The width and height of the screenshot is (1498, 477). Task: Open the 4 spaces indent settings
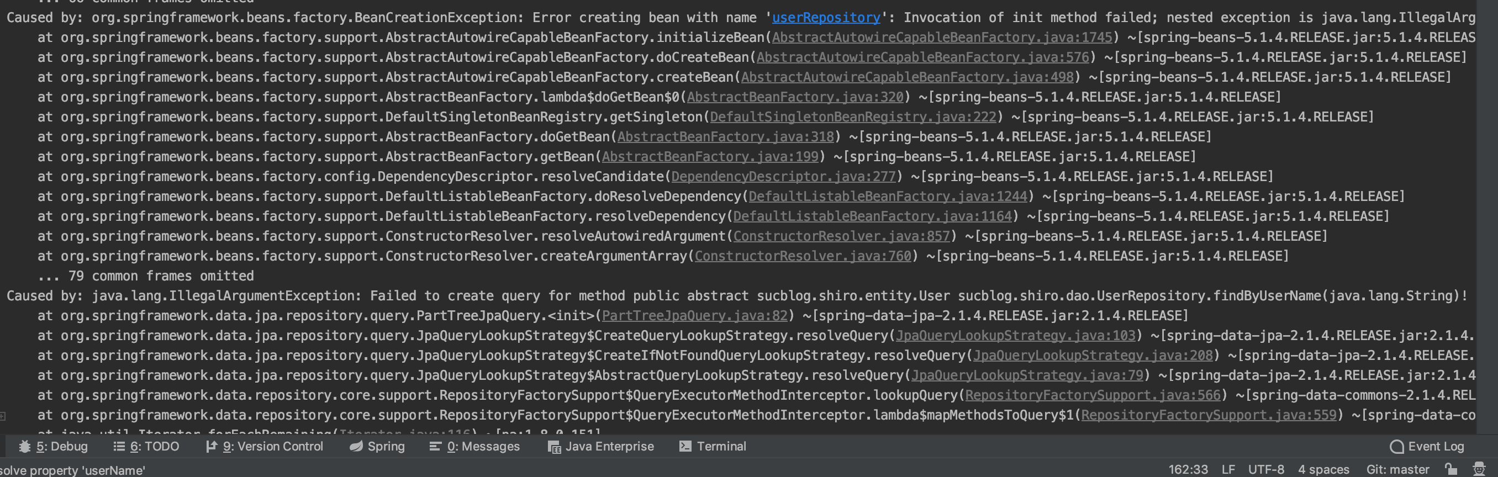coord(1323,469)
